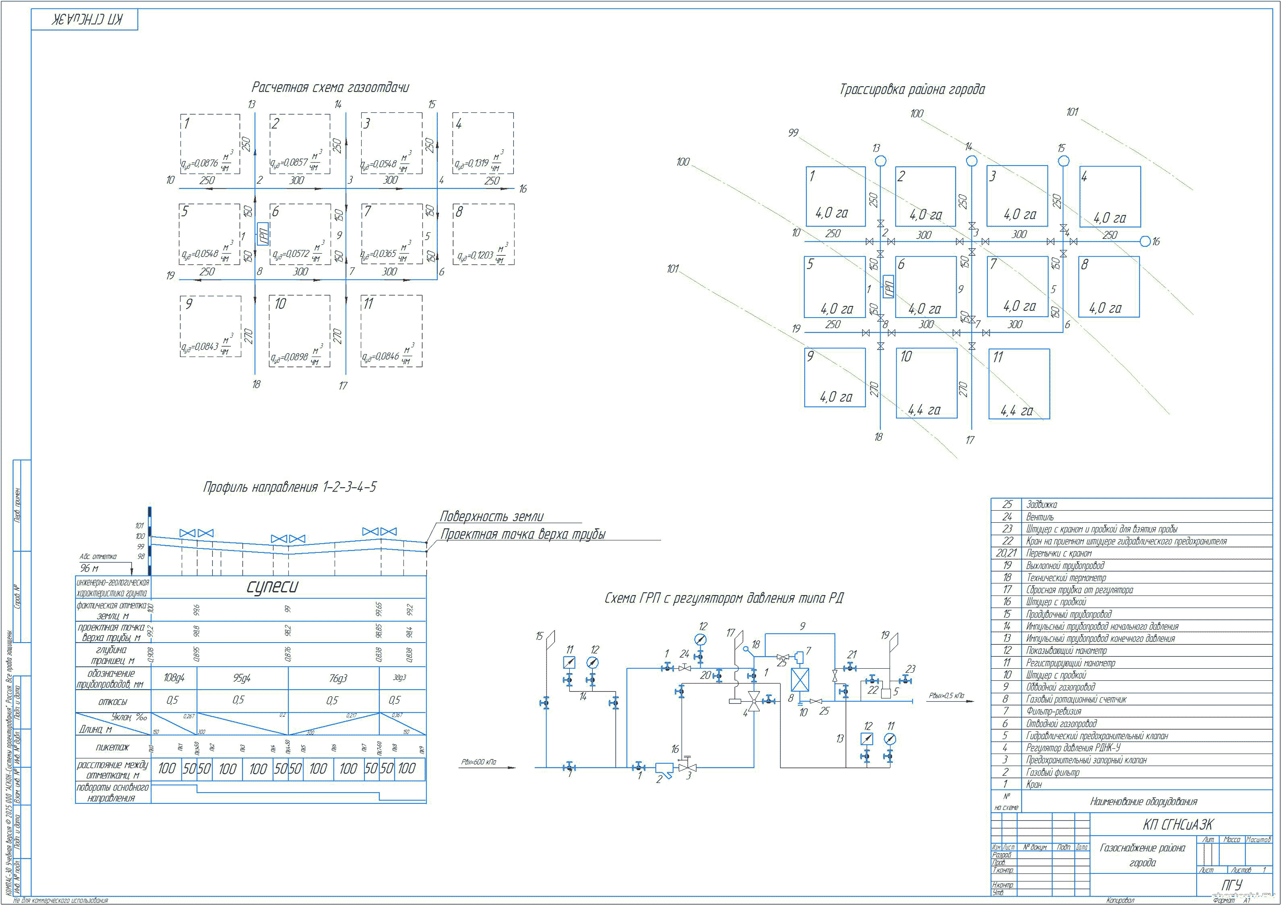Select the 'Трассировка района города' heading
The height and width of the screenshot is (905, 1281).
tap(912, 90)
